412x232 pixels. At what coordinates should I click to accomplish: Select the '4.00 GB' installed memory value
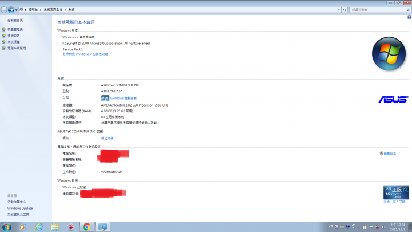click(106, 111)
